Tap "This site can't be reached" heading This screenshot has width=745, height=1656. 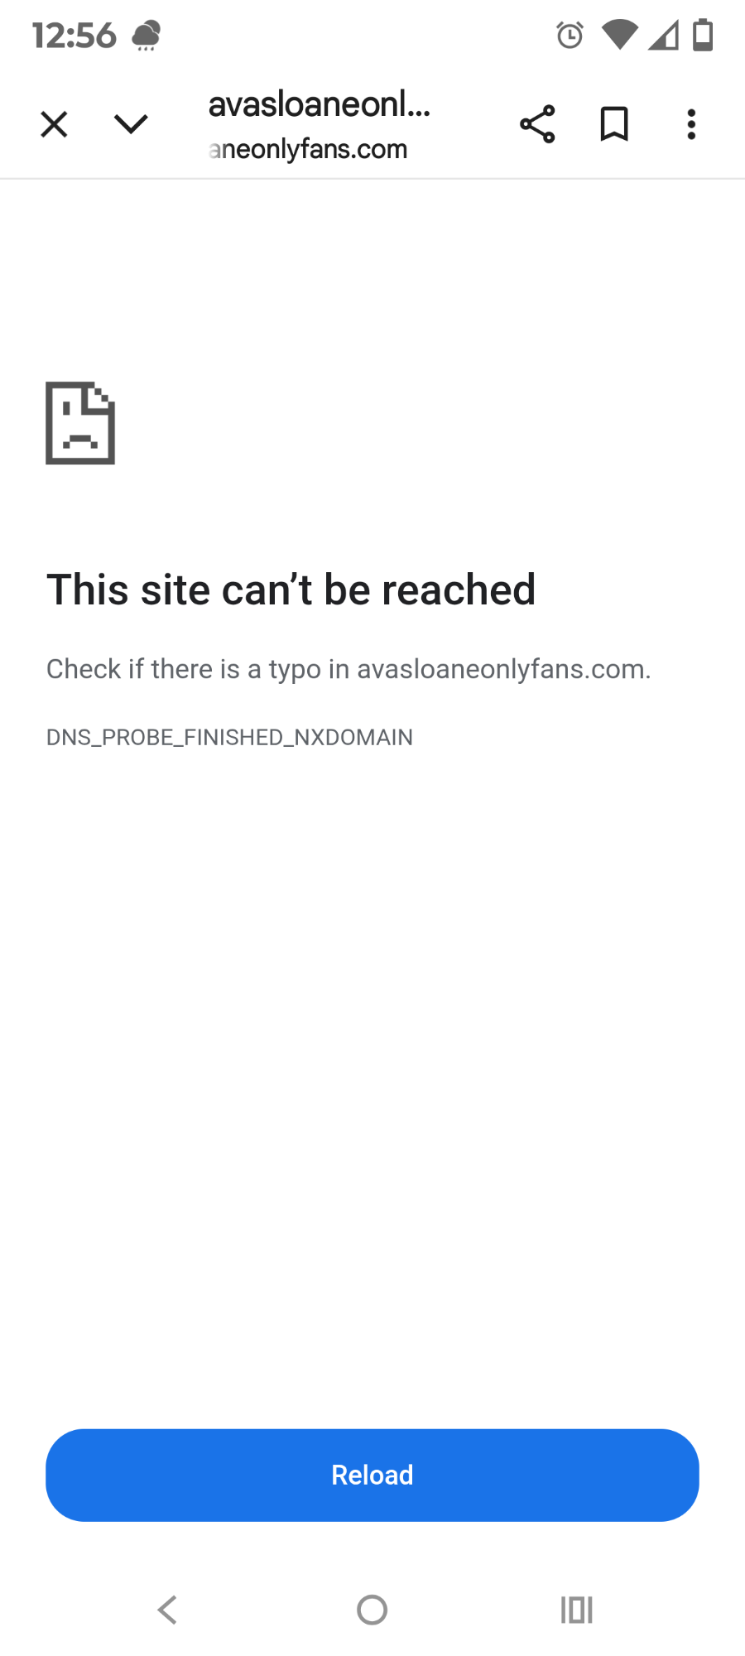291,590
